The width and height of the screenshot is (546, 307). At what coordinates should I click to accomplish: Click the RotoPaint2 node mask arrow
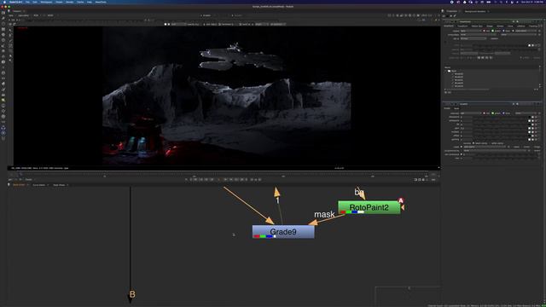point(403,207)
